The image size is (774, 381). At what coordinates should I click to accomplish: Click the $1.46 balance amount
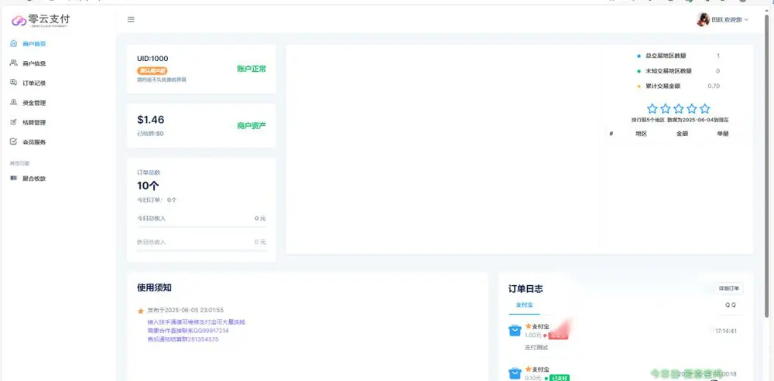coord(151,120)
